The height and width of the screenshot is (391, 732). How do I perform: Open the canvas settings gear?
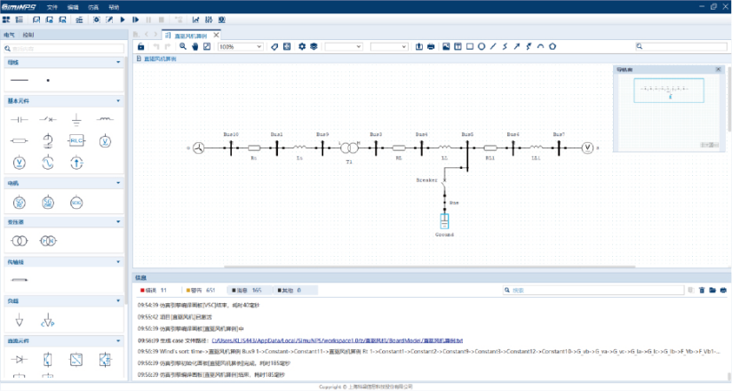pos(301,46)
